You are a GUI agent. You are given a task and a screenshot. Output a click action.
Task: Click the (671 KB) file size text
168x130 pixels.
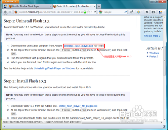pos(98,46)
